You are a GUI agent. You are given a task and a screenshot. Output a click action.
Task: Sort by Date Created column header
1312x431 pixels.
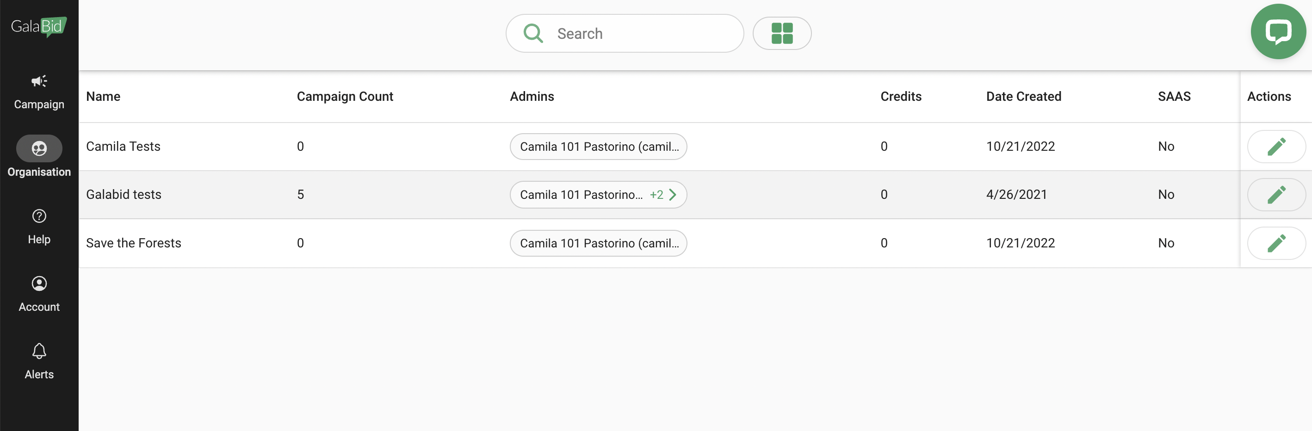[x=1023, y=97]
